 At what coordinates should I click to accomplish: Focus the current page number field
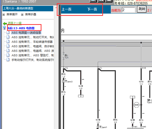[128, 10]
